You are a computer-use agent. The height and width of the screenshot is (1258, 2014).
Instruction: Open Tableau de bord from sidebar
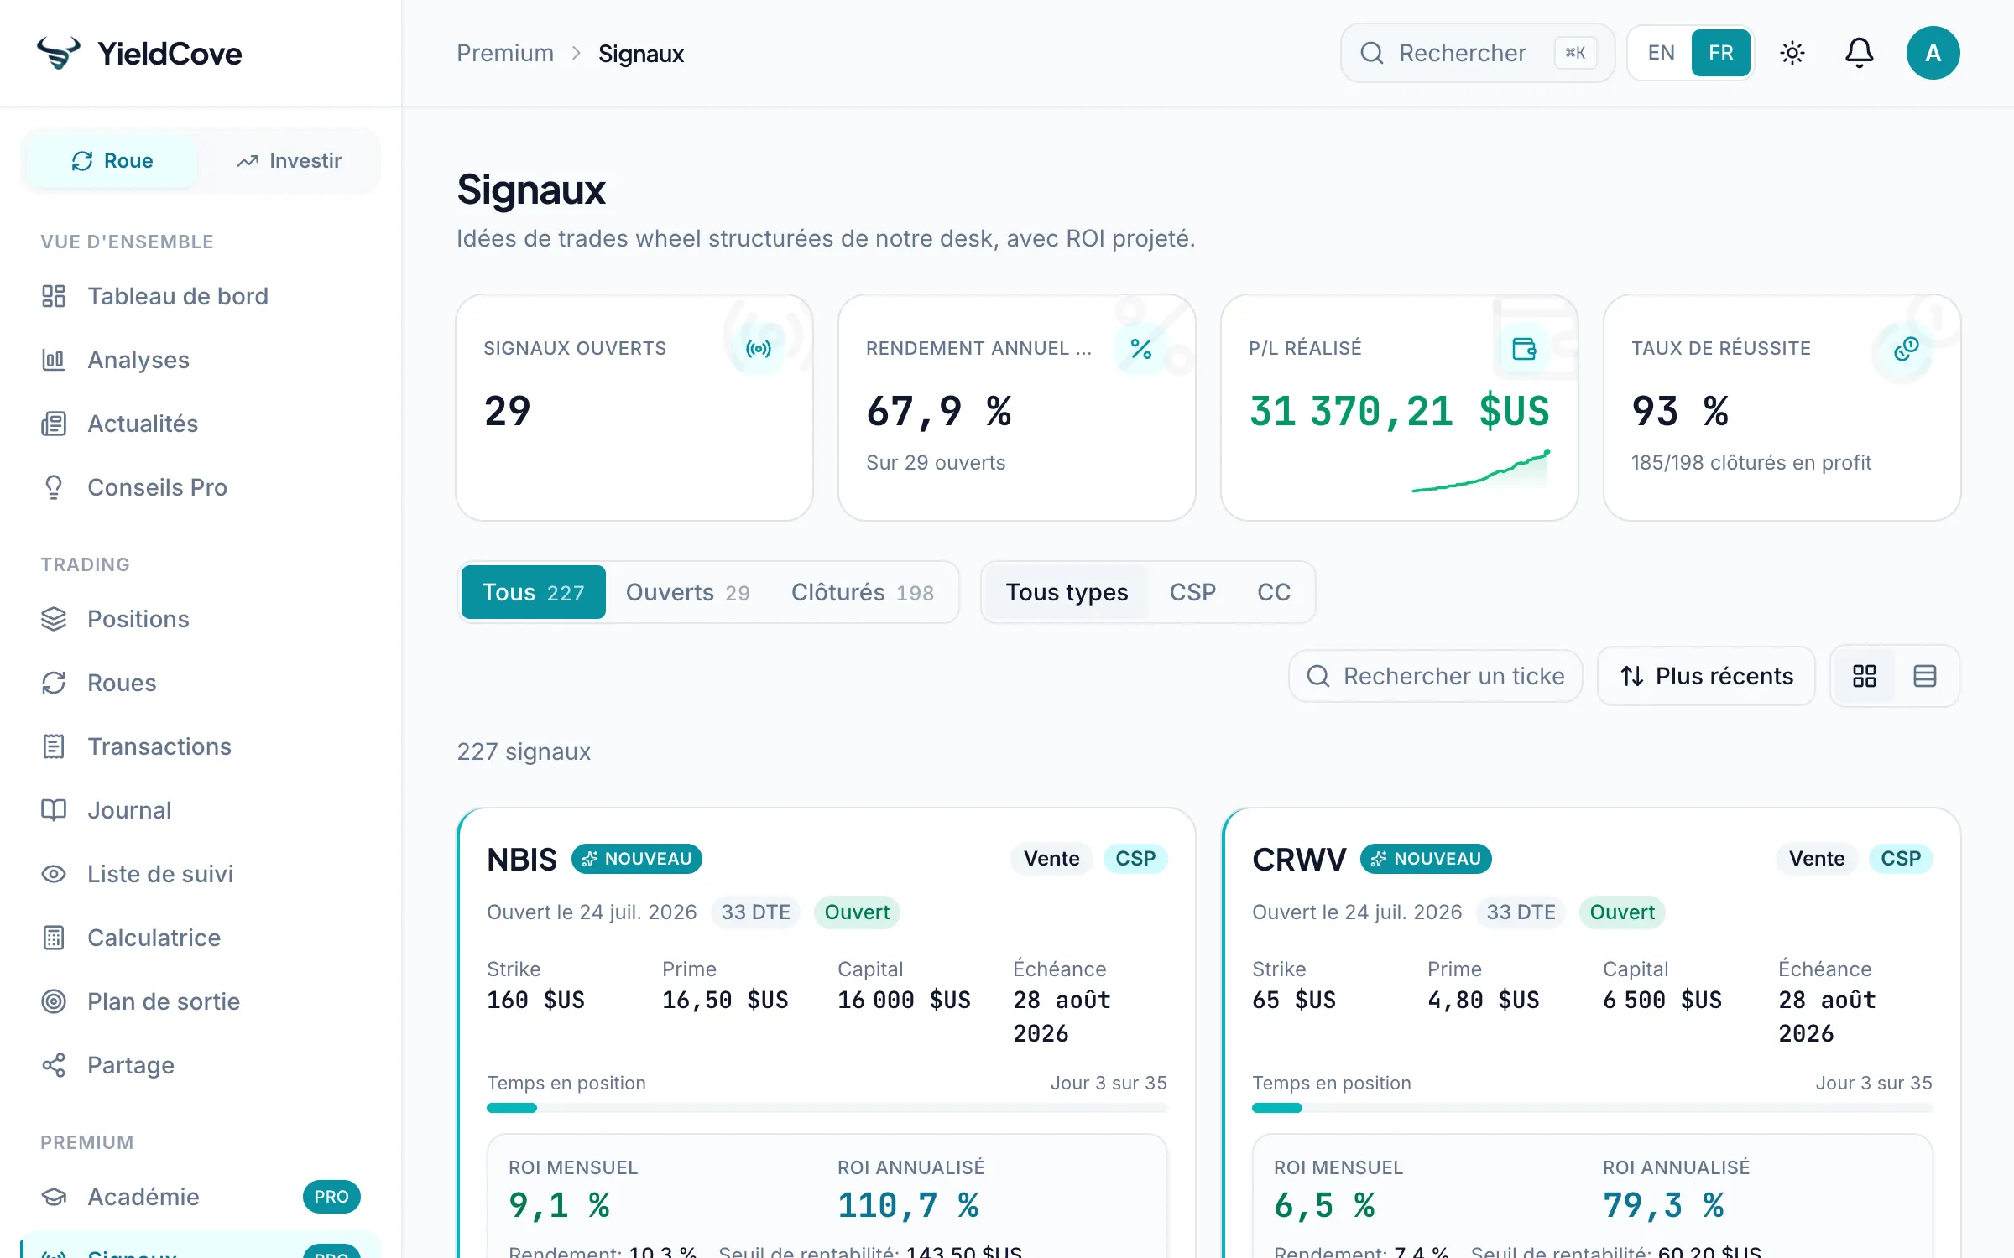[201, 296]
